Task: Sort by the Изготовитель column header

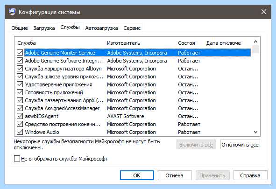Action: (124, 43)
